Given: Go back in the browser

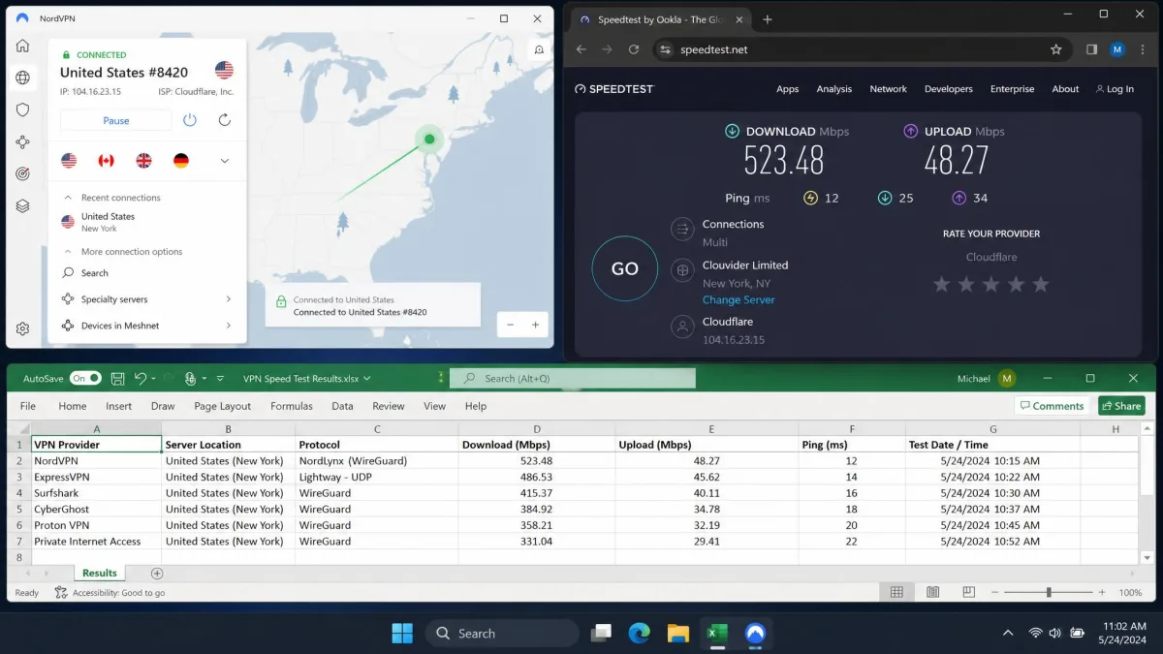Looking at the screenshot, I should [x=581, y=49].
